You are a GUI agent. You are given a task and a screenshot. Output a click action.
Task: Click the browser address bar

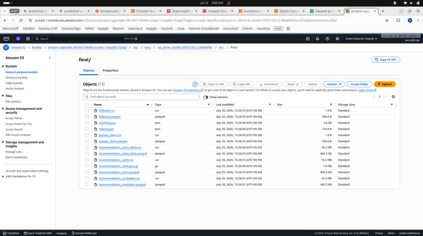click(205, 20)
